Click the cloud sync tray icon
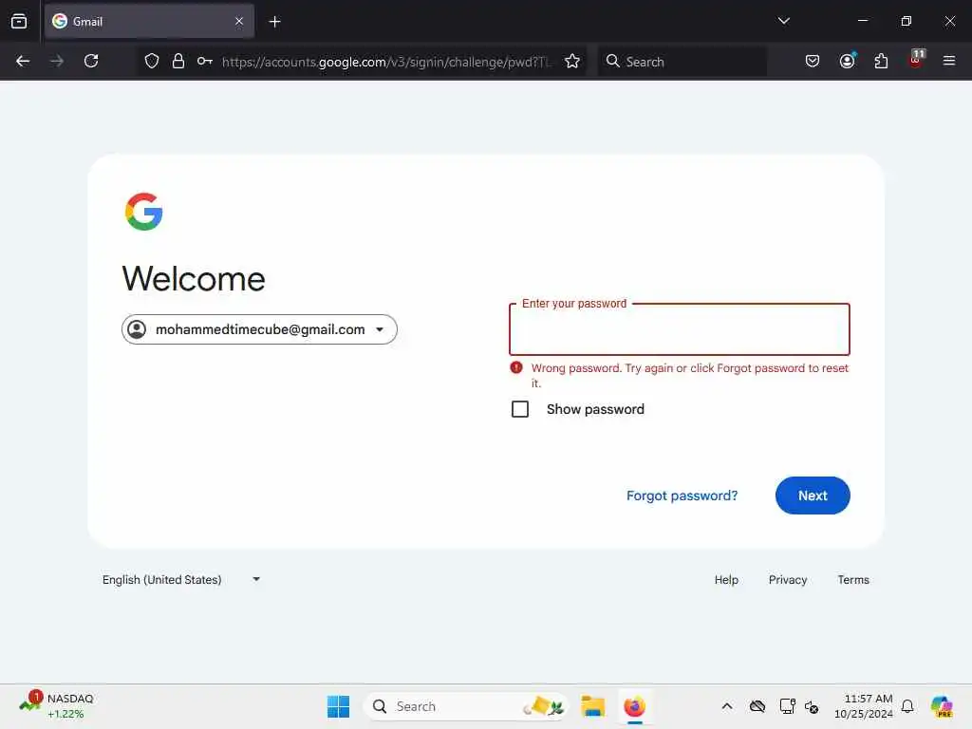 point(757,706)
